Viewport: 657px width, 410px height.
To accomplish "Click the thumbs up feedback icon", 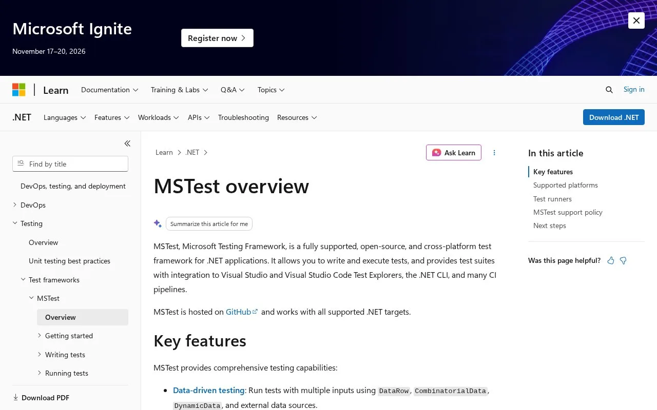I will coord(611,260).
